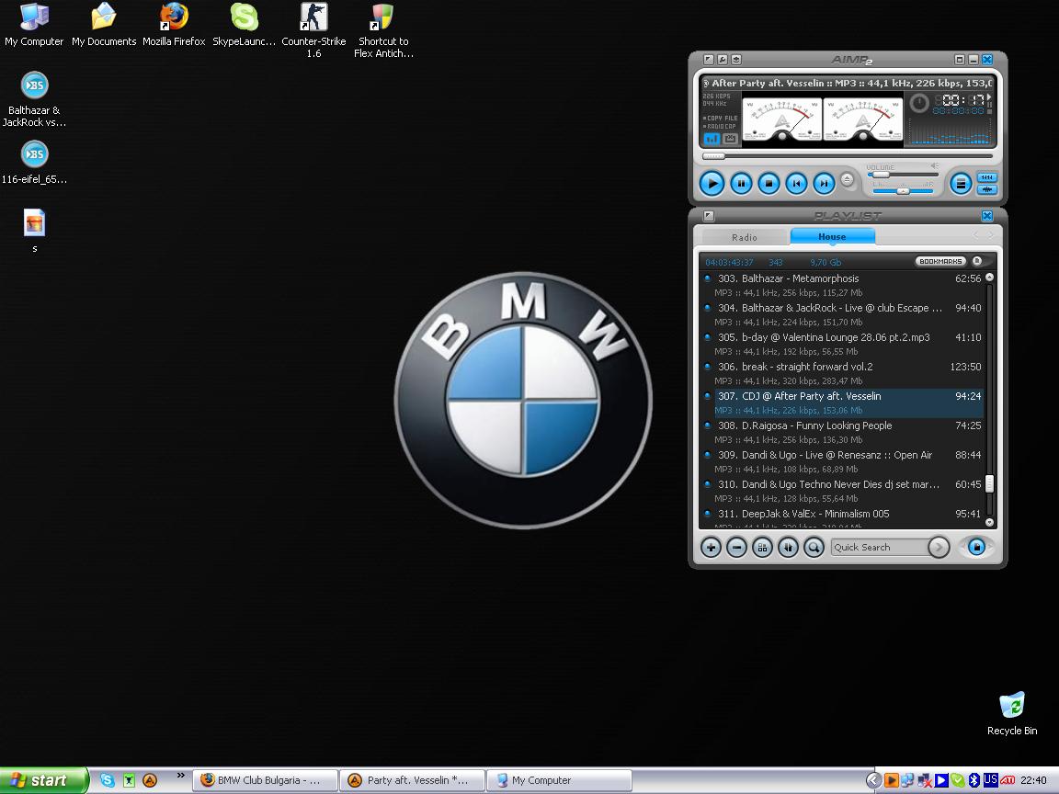The image size is (1059, 794).
Task: Open AIMP settings wrench icon
Action: (722, 60)
